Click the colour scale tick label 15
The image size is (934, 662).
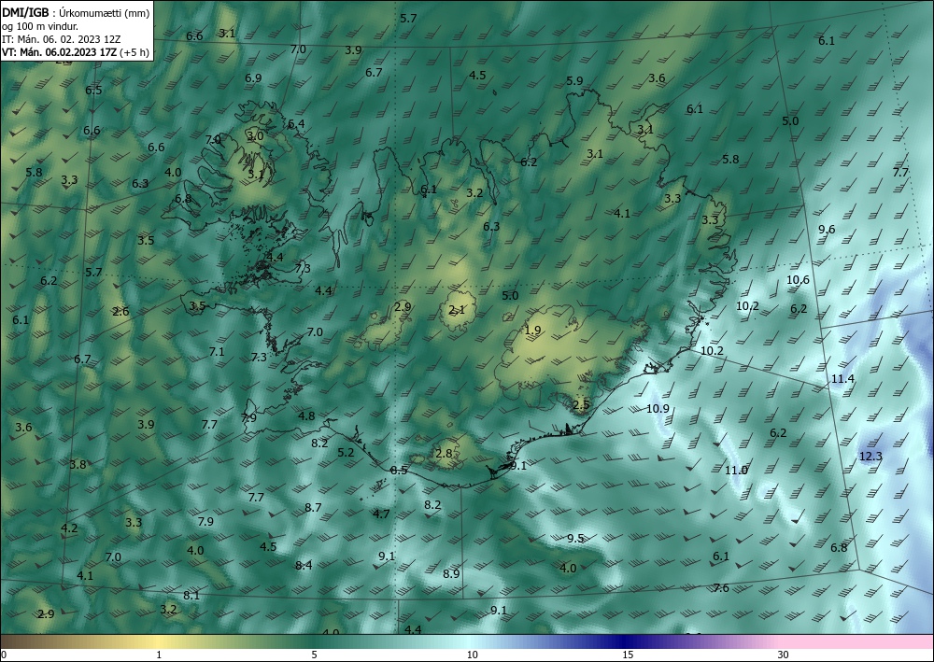[628, 655]
